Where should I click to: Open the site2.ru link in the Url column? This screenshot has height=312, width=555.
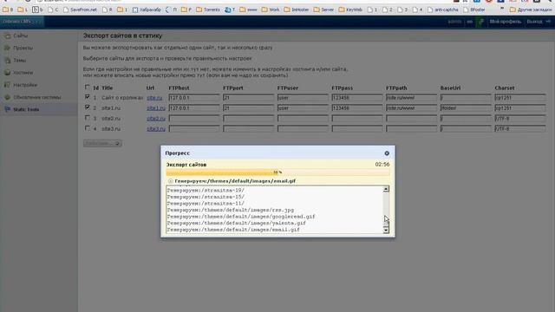coord(156,119)
